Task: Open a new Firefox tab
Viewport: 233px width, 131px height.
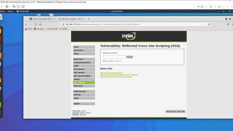Action: pyautogui.click(x=89, y=19)
